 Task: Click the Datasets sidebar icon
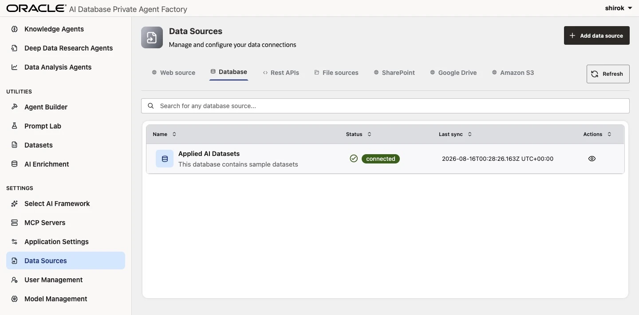coord(14,145)
